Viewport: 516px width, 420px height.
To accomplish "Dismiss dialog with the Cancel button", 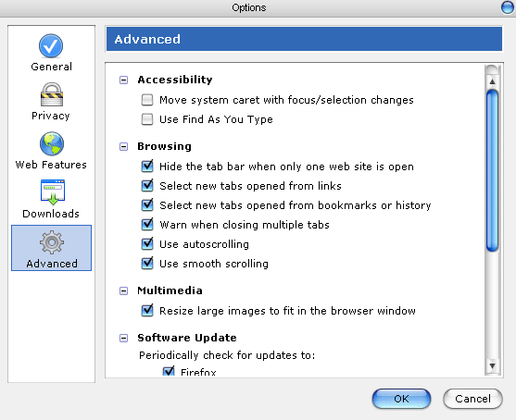I will click(x=472, y=399).
